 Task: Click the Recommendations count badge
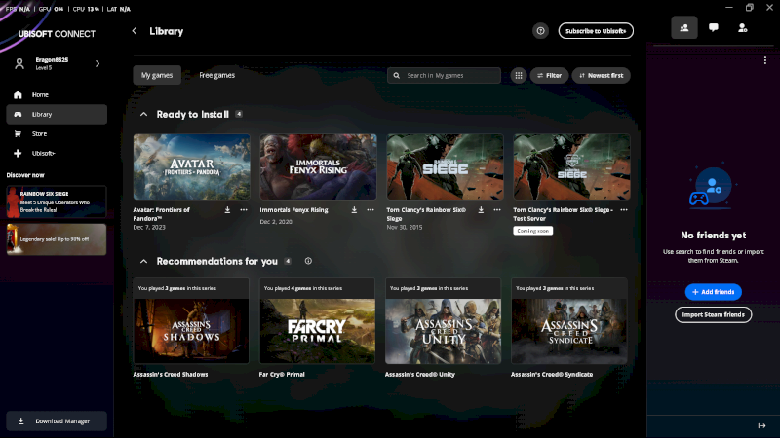288,261
